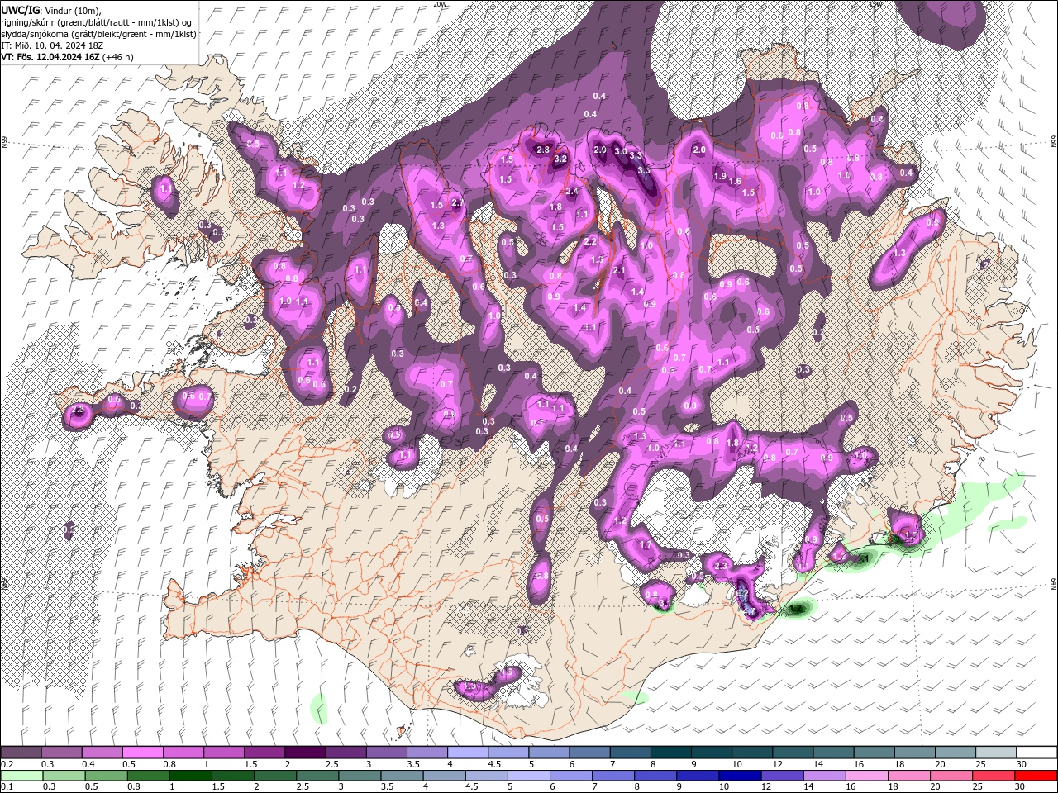Click the 2.7 precipitation value on the map
The image size is (1058, 793).
tap(457, 202)
